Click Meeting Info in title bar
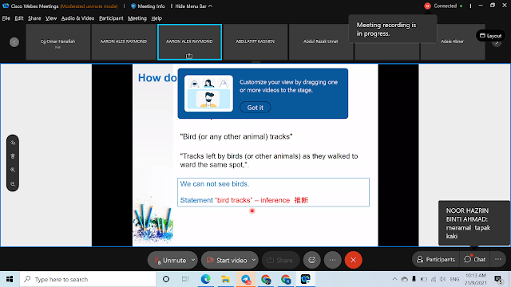 (x=148, y=6)
